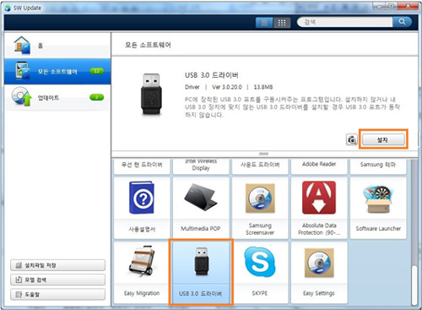This screenshot has height=310, width=422.
Task: Select the Easy Migration tile
Action: point(142,273)
